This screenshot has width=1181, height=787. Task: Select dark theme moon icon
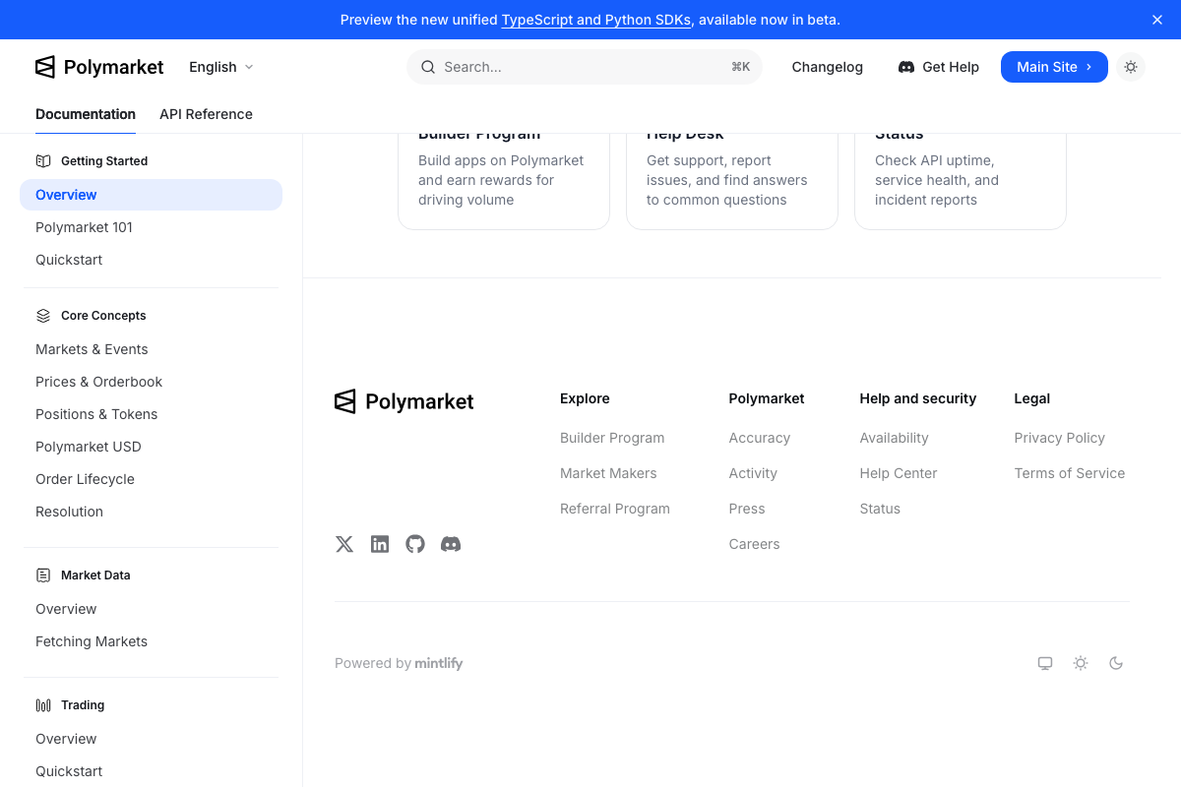1116,663
